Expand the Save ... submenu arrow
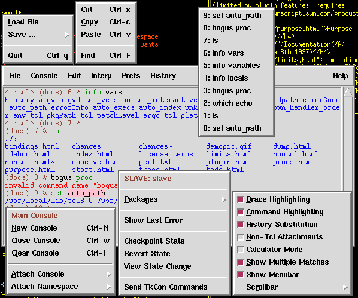The height and width of the screenshot is (298, 358). pos(66,35)
